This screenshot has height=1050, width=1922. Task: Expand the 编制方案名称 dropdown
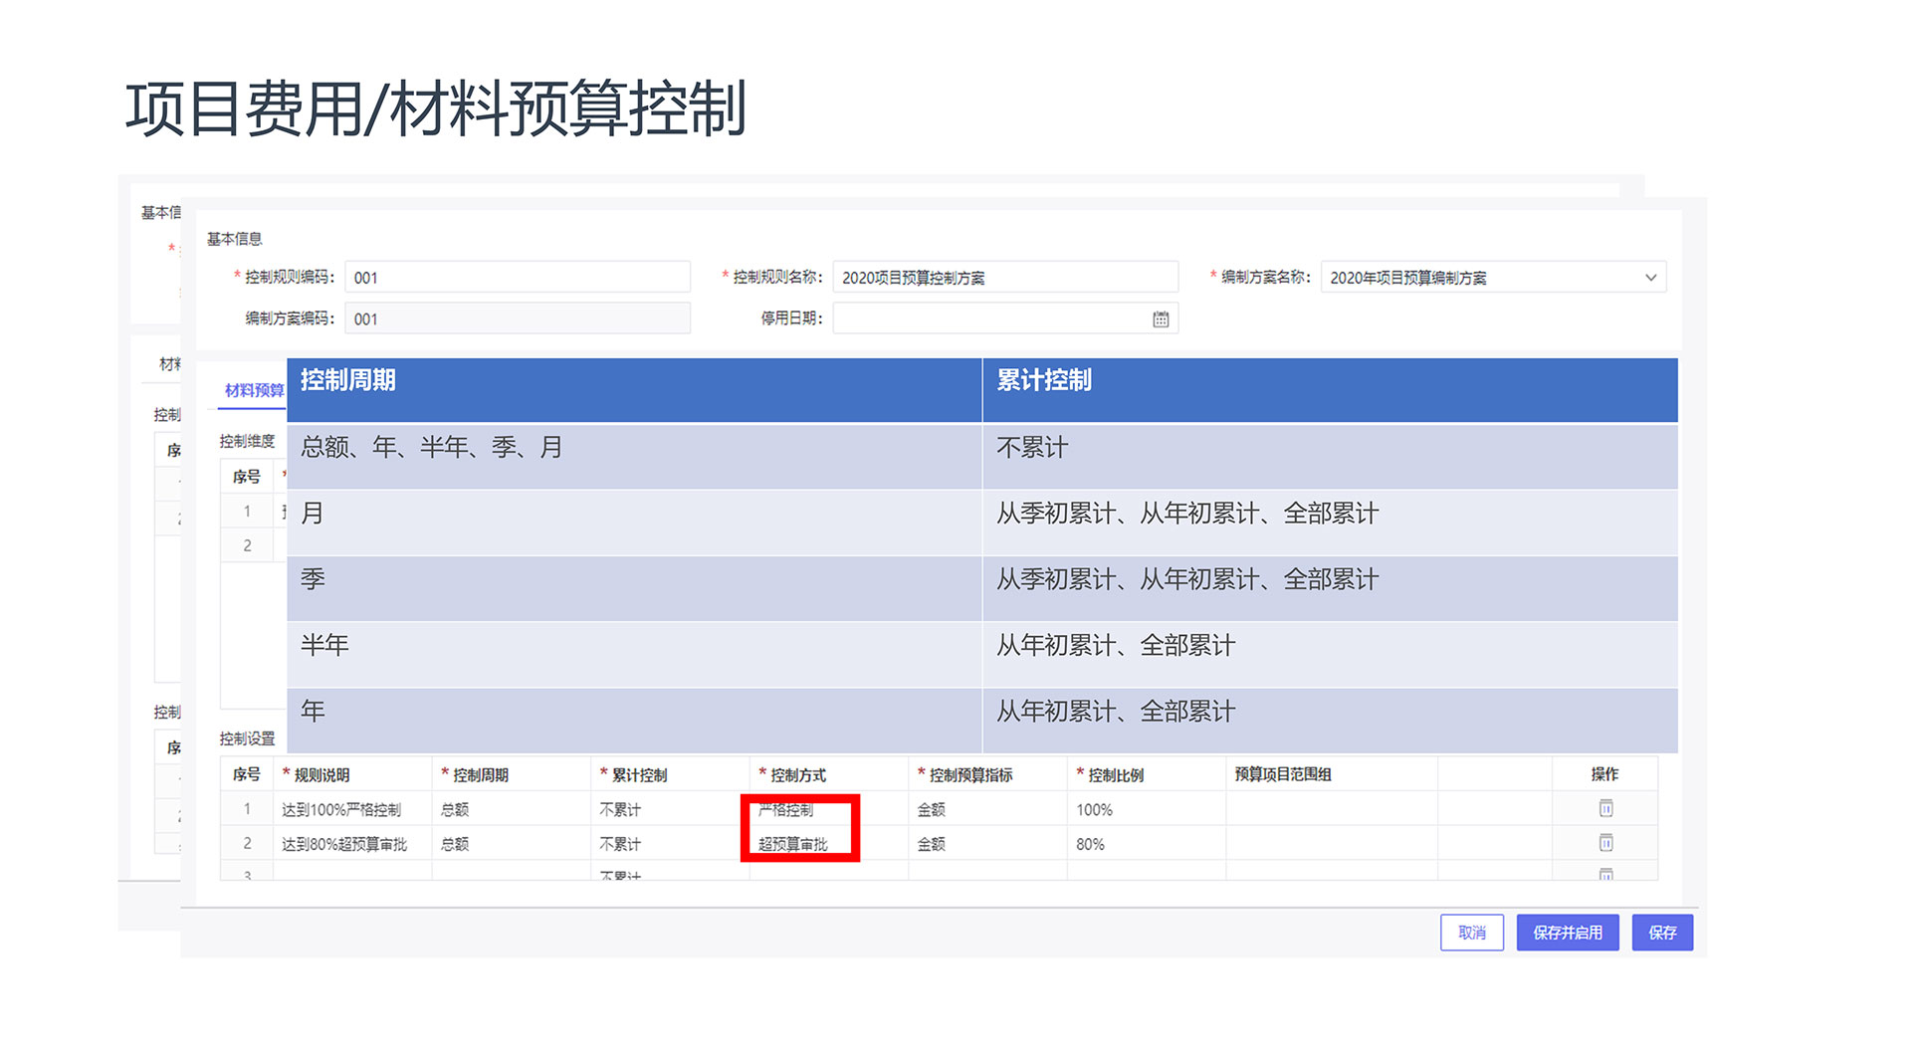point(1649,278)
